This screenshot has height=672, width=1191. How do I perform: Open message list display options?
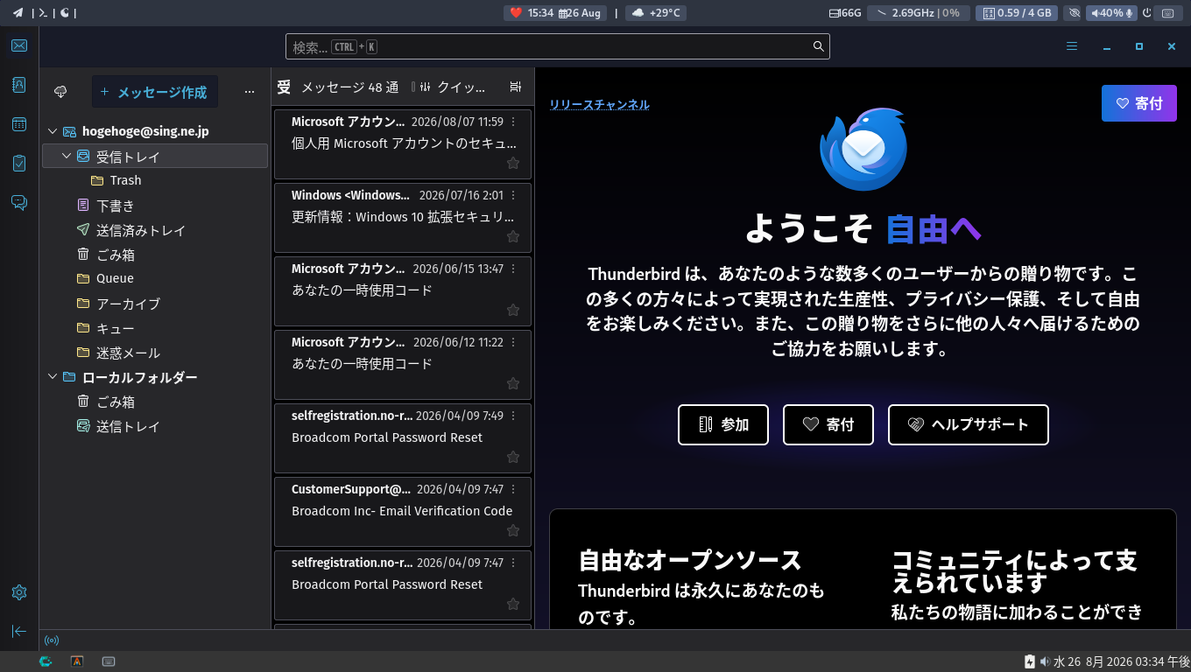pyautogui.click(x=516, y=87)
